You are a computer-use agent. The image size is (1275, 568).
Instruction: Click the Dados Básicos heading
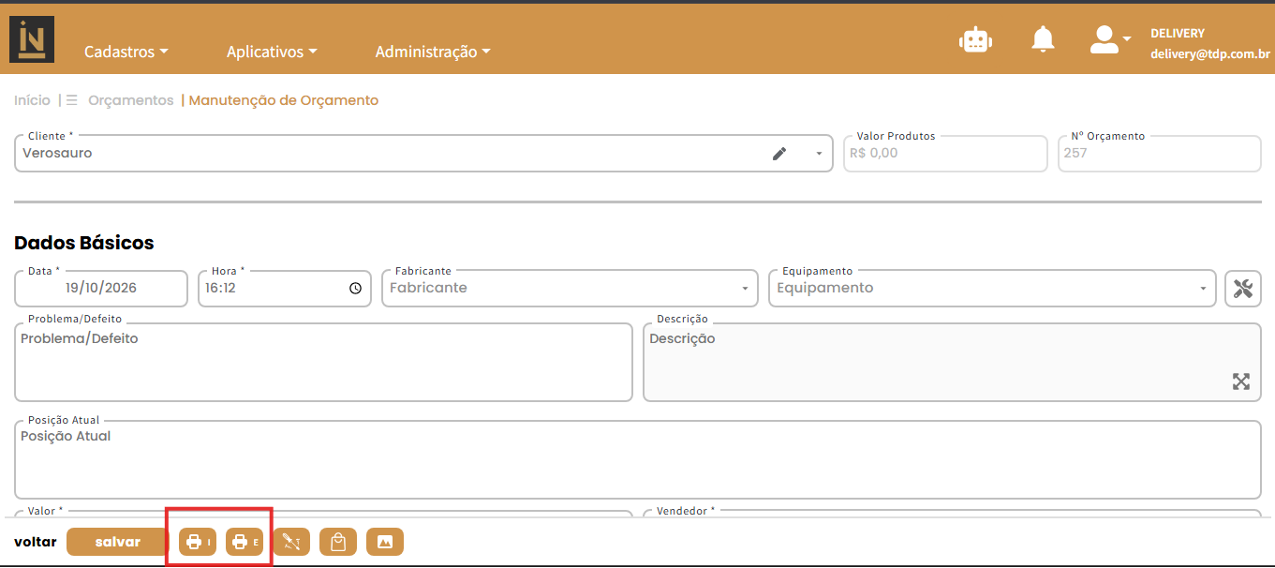point(84,244)
